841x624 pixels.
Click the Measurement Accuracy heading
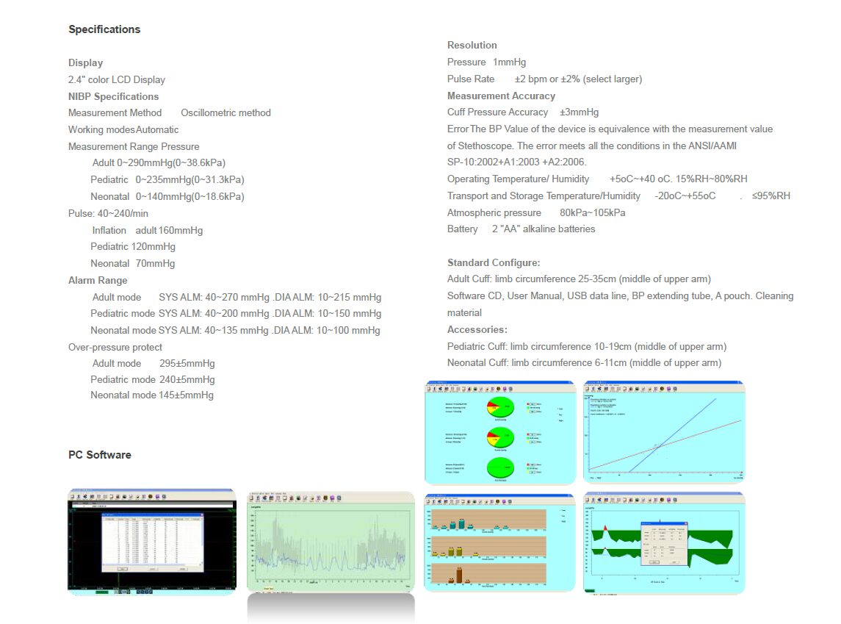coord(501,96)
